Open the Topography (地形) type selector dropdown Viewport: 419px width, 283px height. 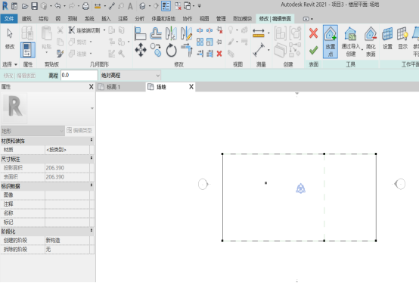[x=33, y=131]
